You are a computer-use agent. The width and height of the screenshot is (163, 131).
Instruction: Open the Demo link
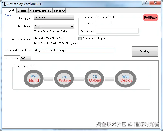point(8,15)
